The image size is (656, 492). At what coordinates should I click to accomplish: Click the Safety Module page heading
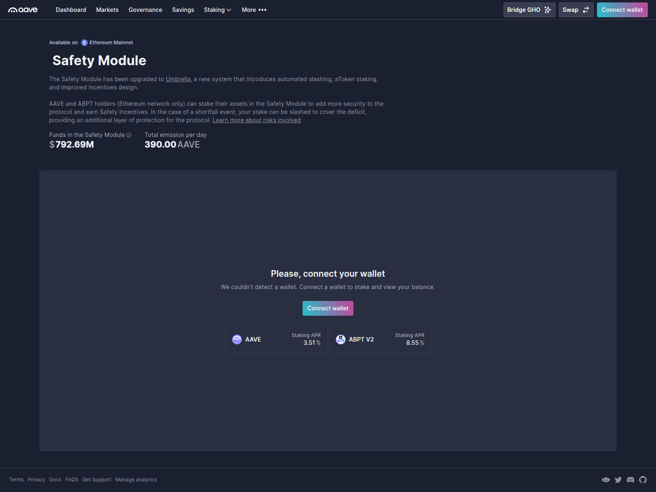click(99, 61)
